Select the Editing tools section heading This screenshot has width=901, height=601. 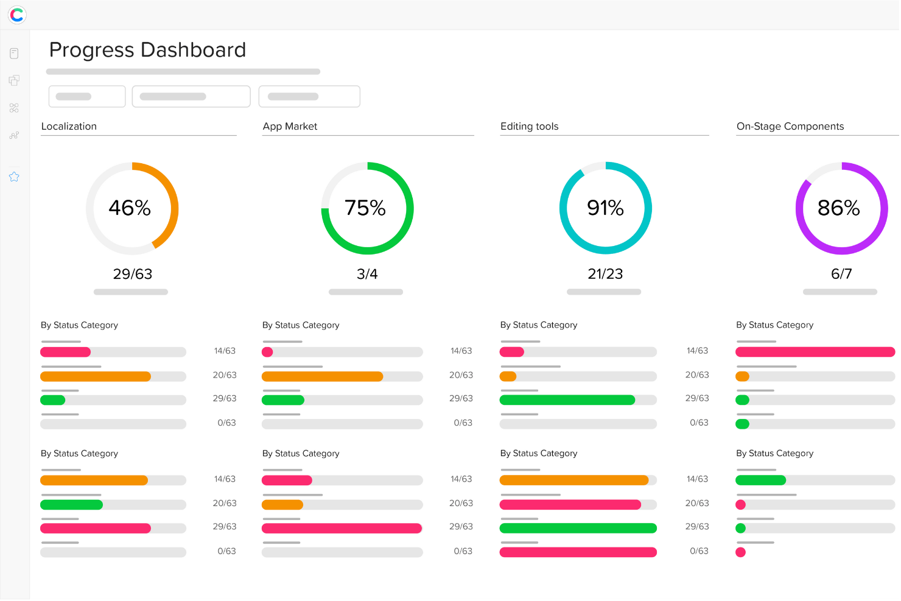(529, 126)
